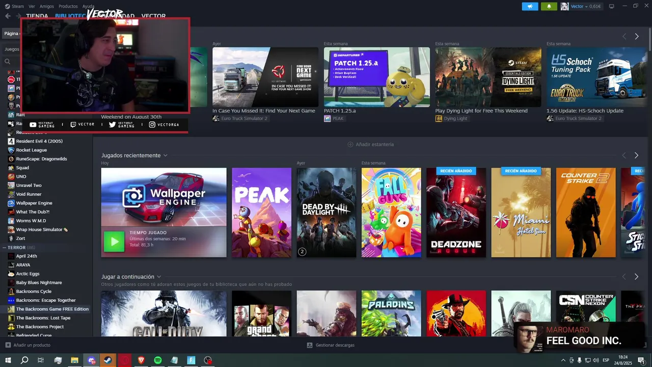Open the green notifications bell
652x367 pixels.
(549, 6)
